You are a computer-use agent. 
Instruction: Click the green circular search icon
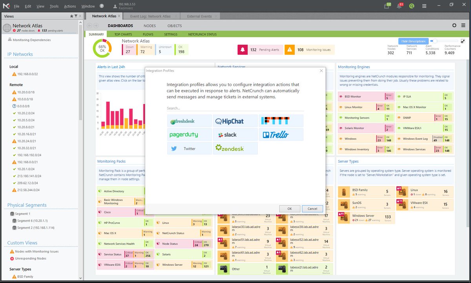point(413,6)
